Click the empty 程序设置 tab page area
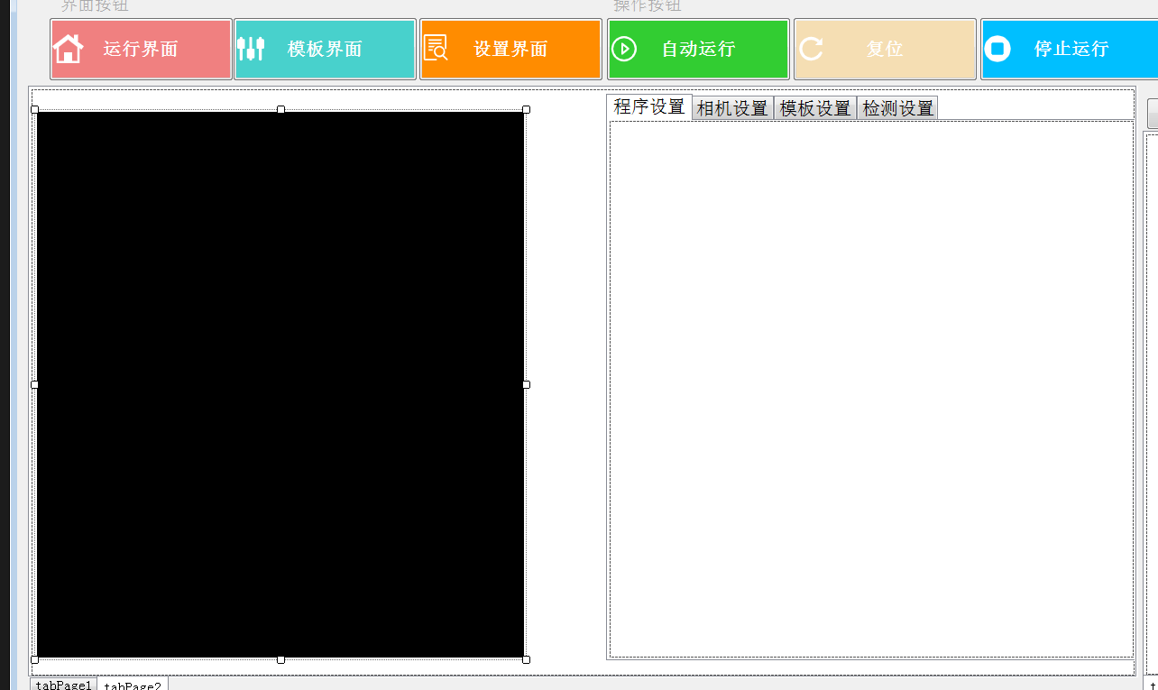Screen dimensions: 1158x690 point(871,389)
